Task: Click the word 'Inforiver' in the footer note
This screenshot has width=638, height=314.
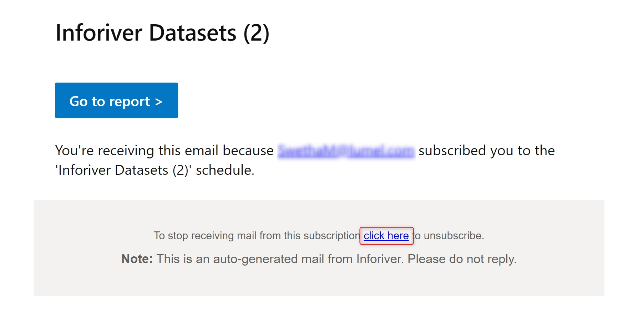Action: coord(380,259)
